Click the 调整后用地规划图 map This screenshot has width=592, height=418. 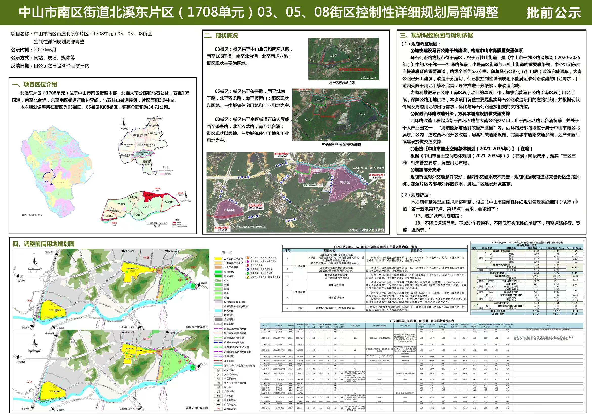point(111,370)
